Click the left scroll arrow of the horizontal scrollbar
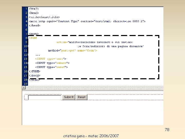The image size is (185, 139). (24, 88)
